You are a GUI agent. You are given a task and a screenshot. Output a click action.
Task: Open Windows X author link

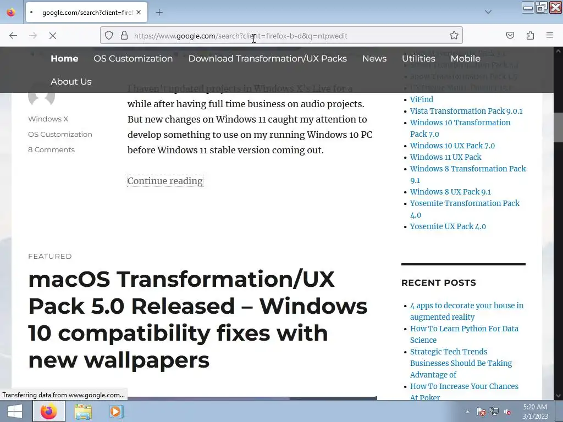tap(48, 119)
